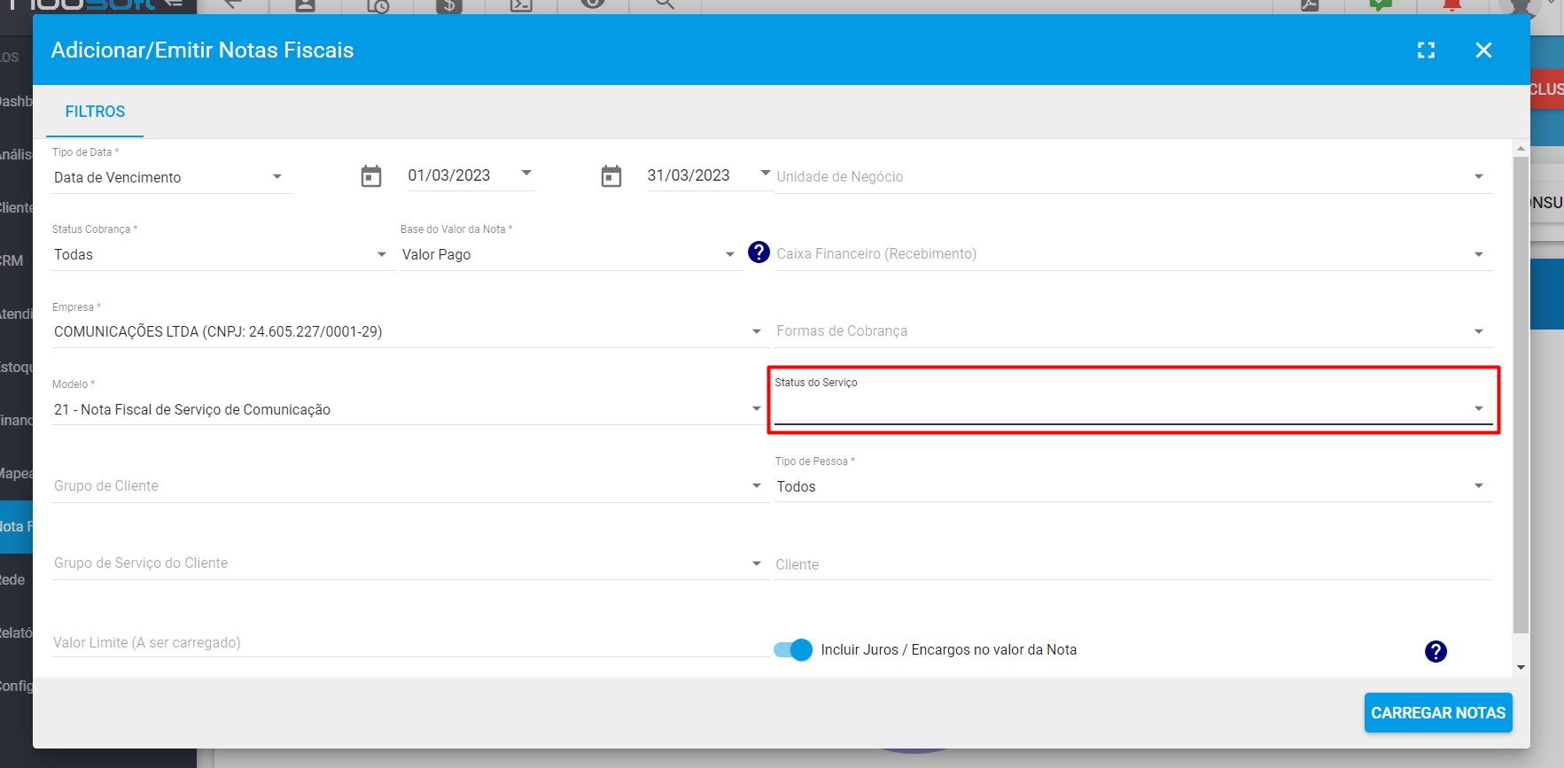
Task: Open the Base do Valor da Nota dropdown
Action: (570, 254)
